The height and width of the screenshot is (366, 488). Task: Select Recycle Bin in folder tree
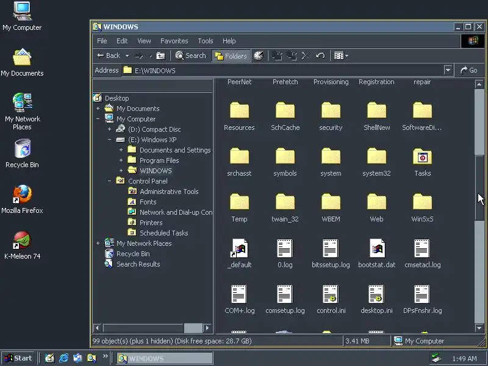click(x=133, y=254)
